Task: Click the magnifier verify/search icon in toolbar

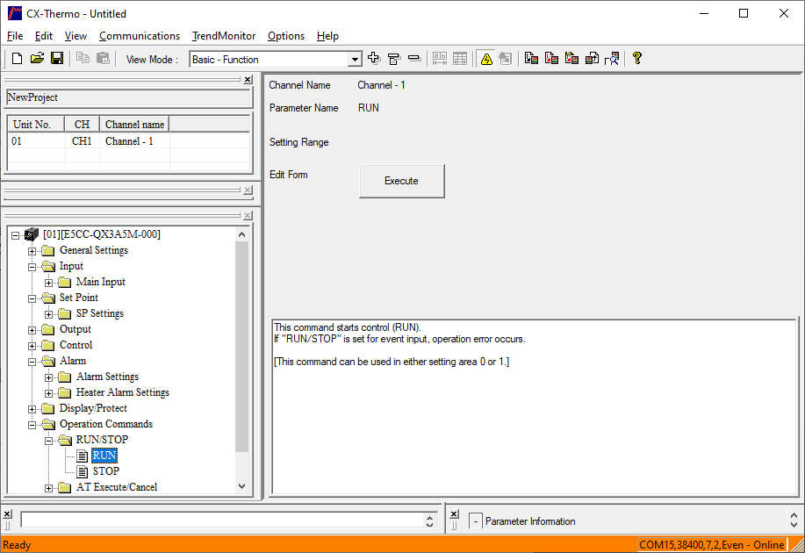Action: tap(612, 59)
